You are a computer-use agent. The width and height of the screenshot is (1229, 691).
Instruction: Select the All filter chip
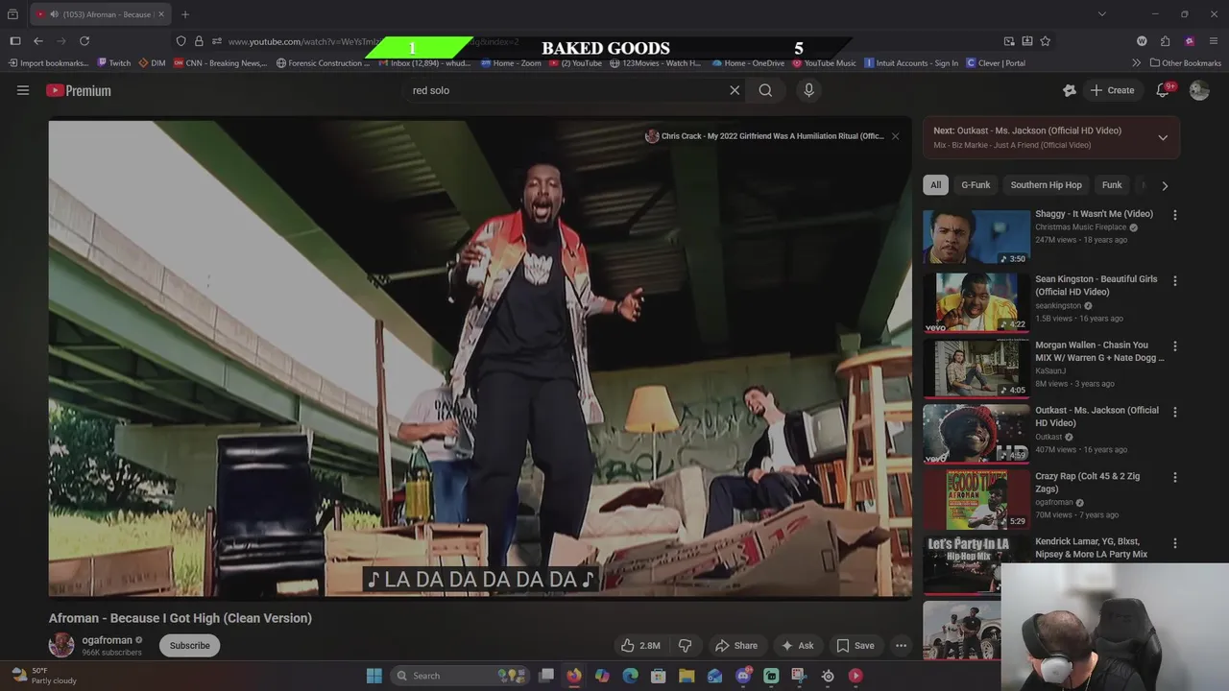point(935,185)
